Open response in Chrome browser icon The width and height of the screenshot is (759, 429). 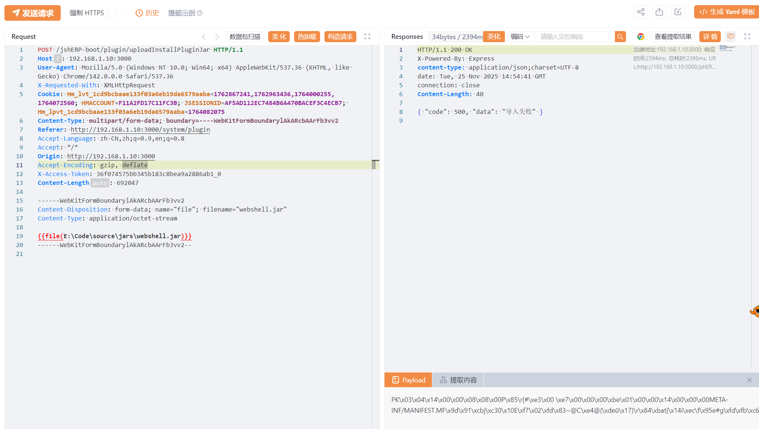click(640, 37)
